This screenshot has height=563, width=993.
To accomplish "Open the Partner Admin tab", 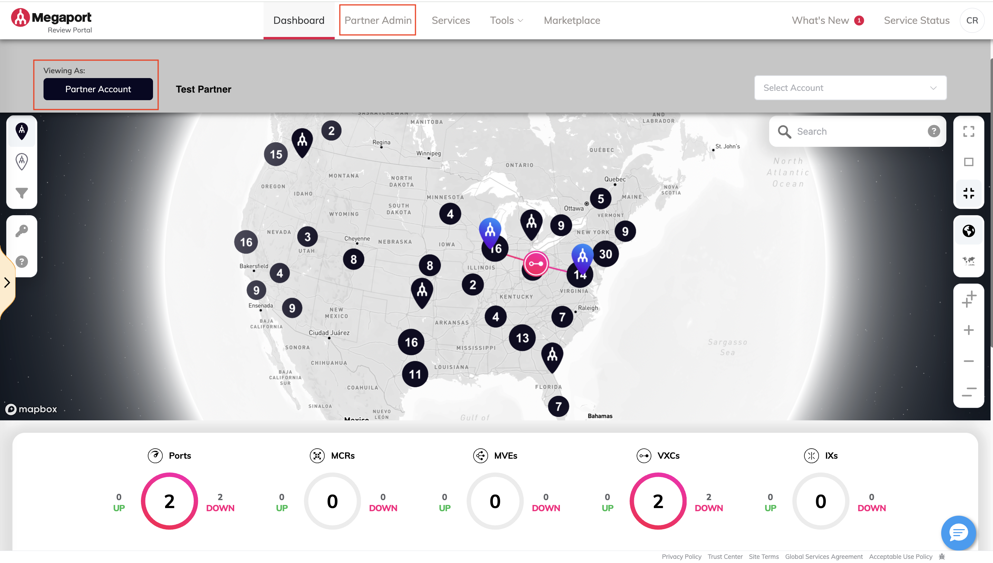I will click(x=378, y=20).
